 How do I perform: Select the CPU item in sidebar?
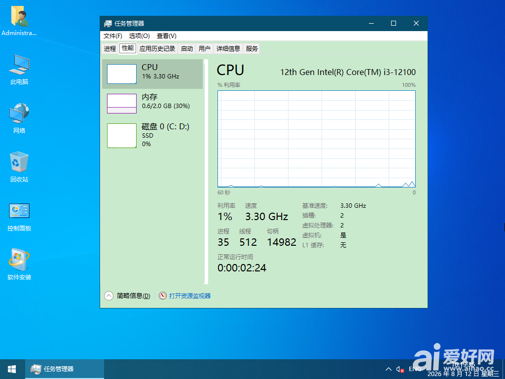click(152, 74)
